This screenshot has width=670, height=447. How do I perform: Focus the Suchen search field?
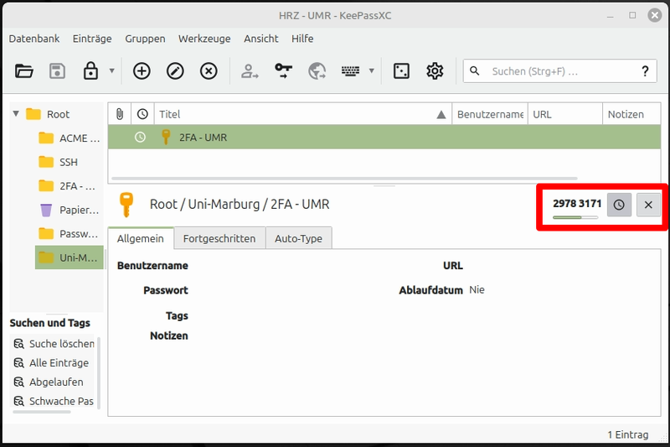pyautogui.click(x=559, y=71)
